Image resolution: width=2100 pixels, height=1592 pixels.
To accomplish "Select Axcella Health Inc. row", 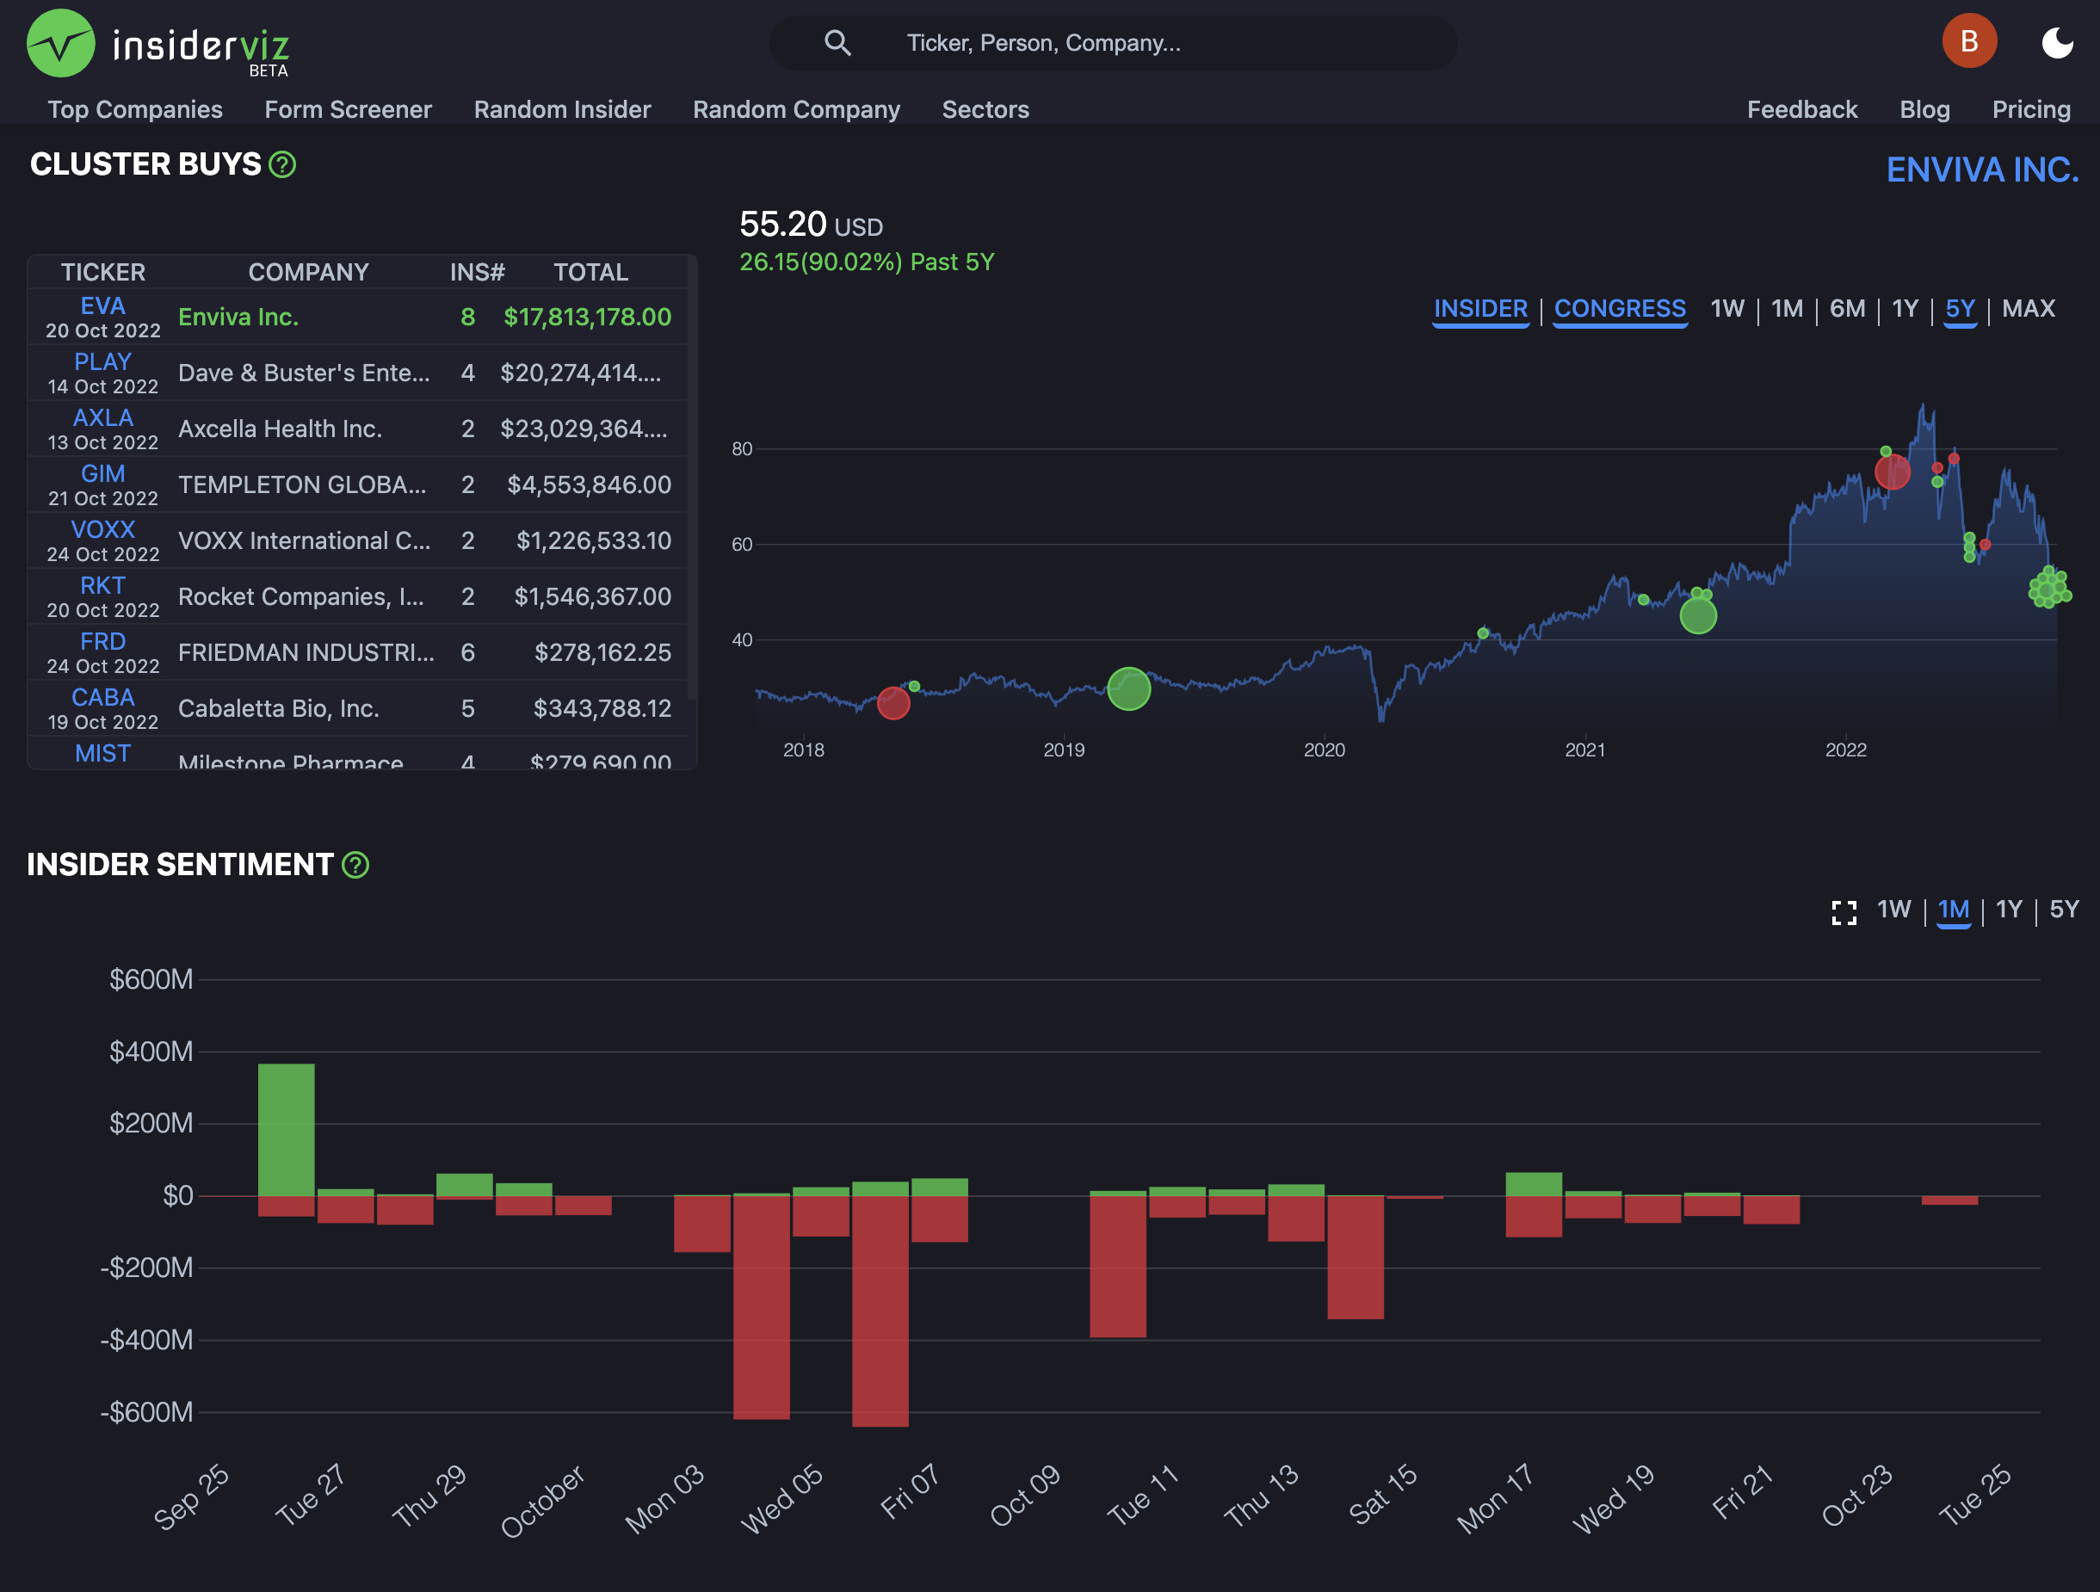I will click(x=358, y=429).
